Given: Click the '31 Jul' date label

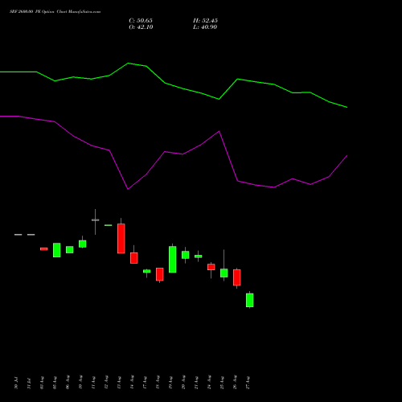Looking at the screenshot, I should click(x=29, y=383).
